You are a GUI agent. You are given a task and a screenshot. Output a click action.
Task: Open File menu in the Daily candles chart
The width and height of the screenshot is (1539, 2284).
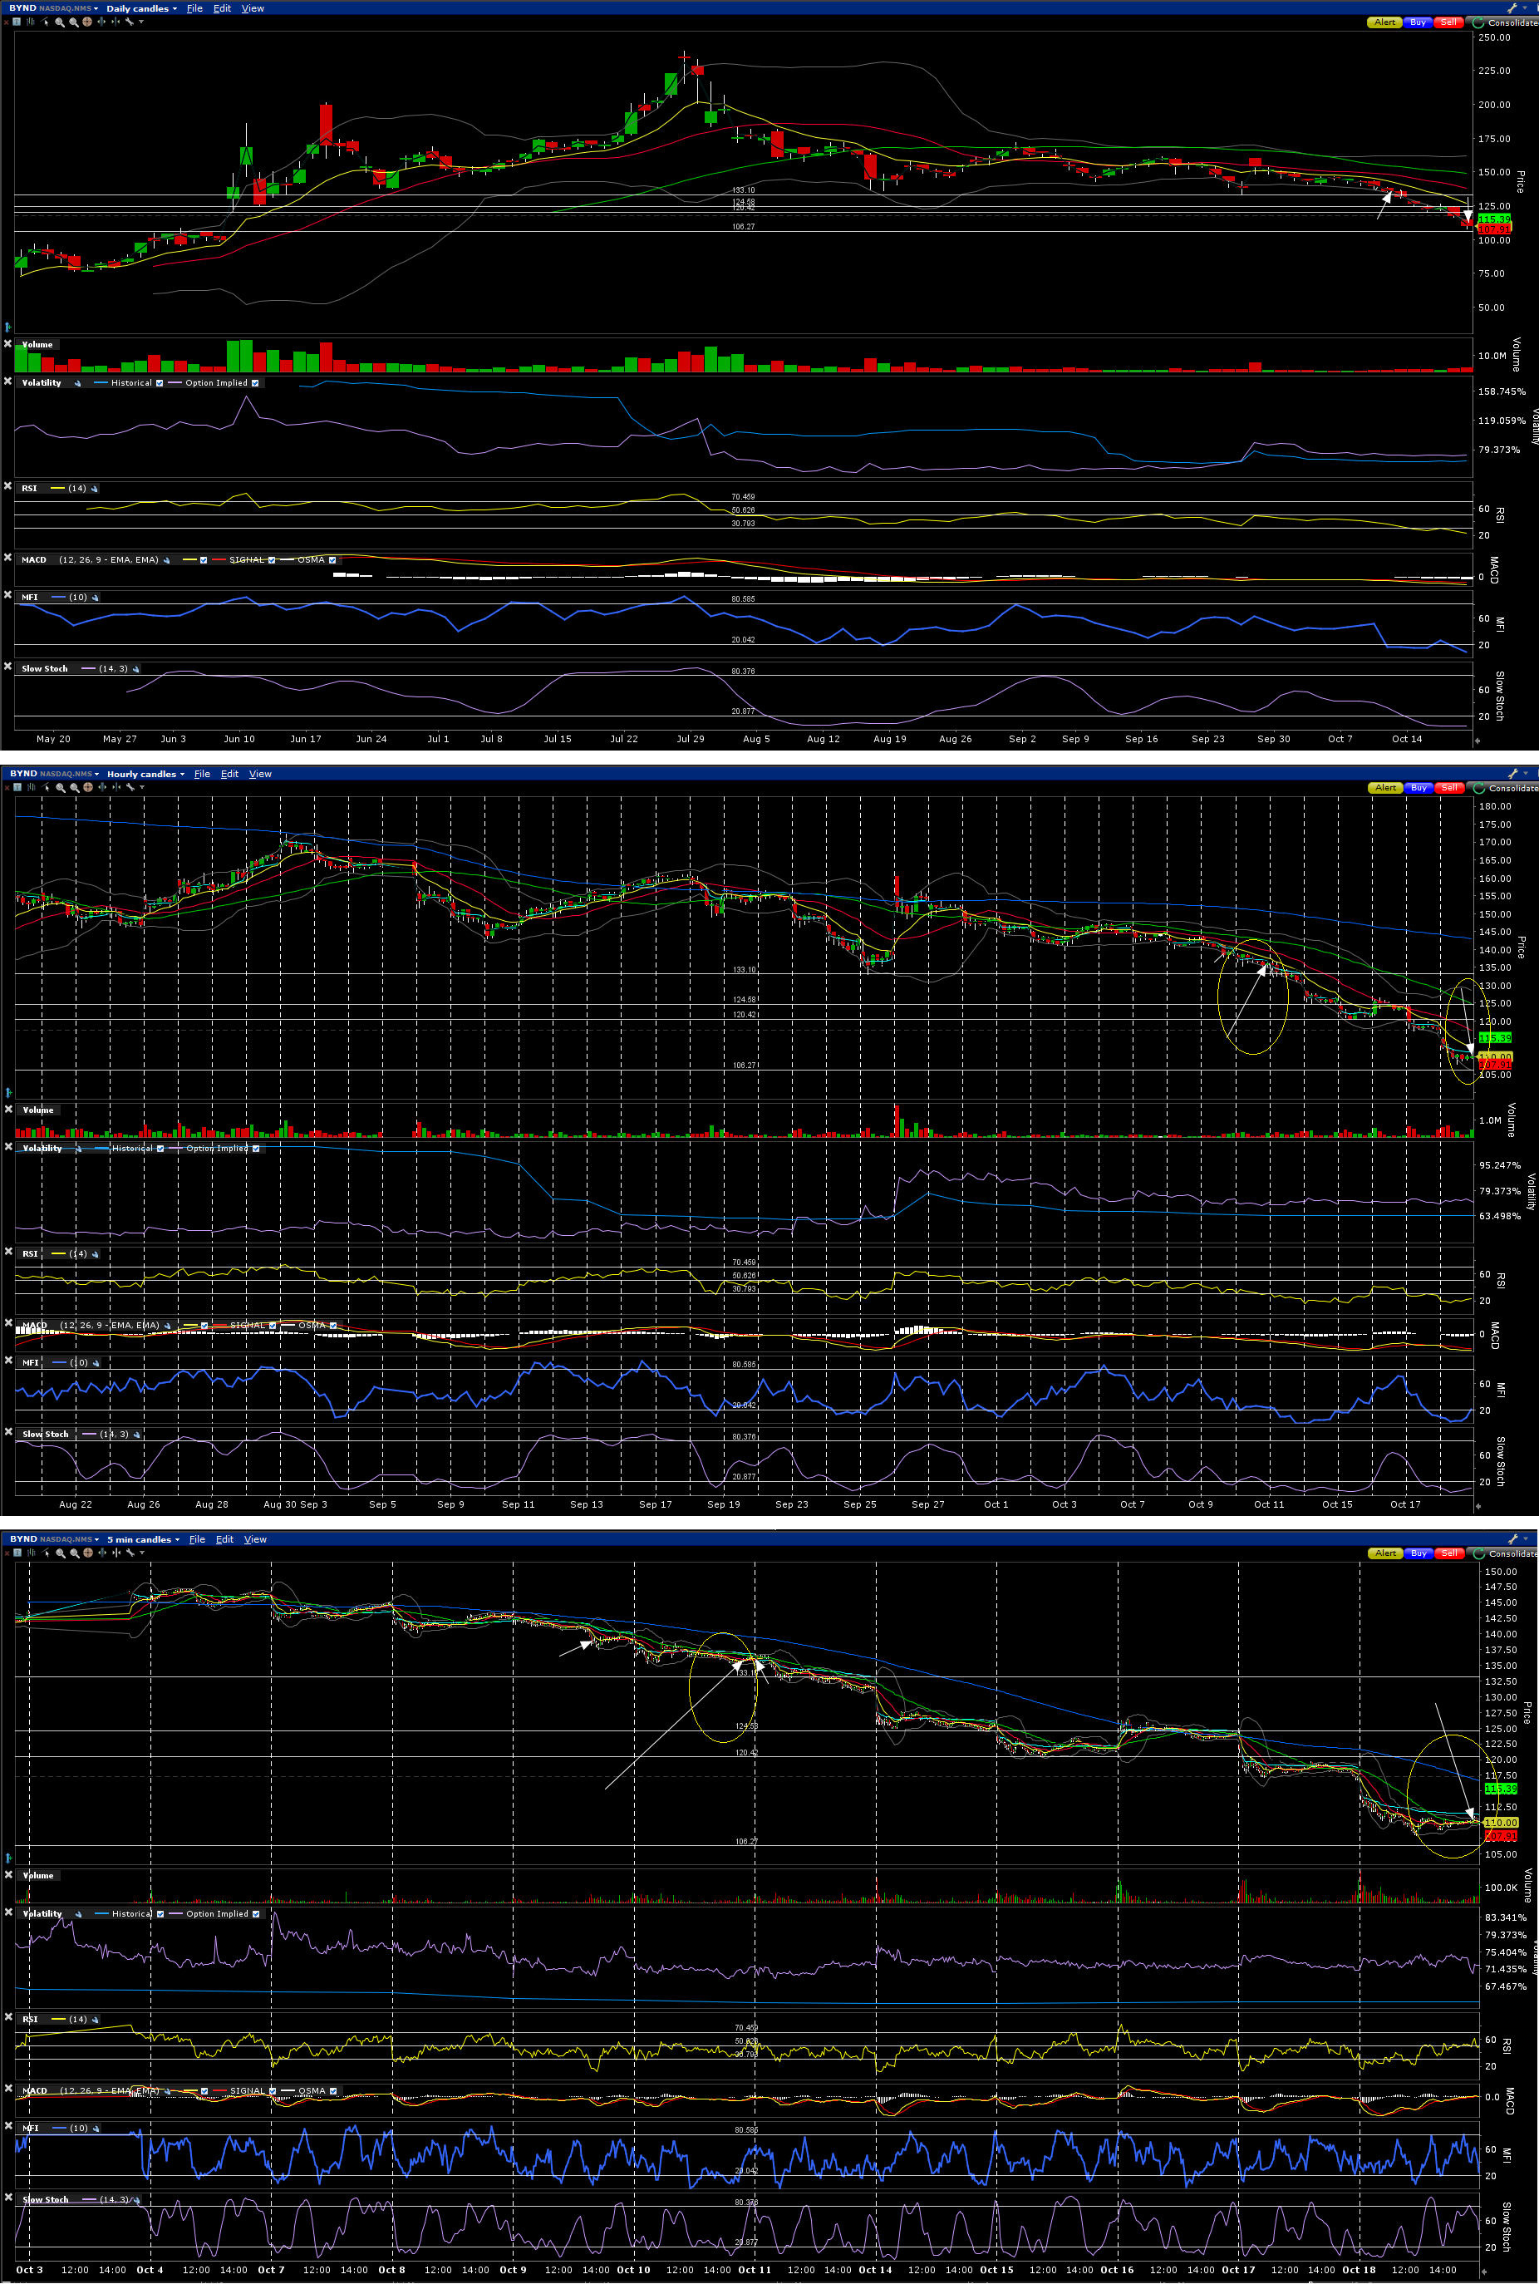coord(194,9)
